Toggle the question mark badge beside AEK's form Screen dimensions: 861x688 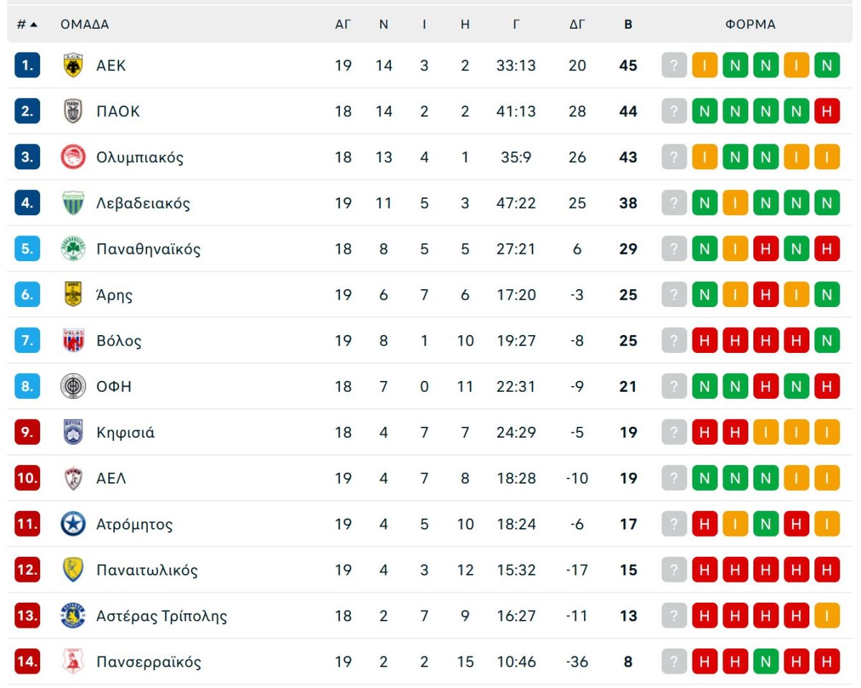tap(673, 65)
